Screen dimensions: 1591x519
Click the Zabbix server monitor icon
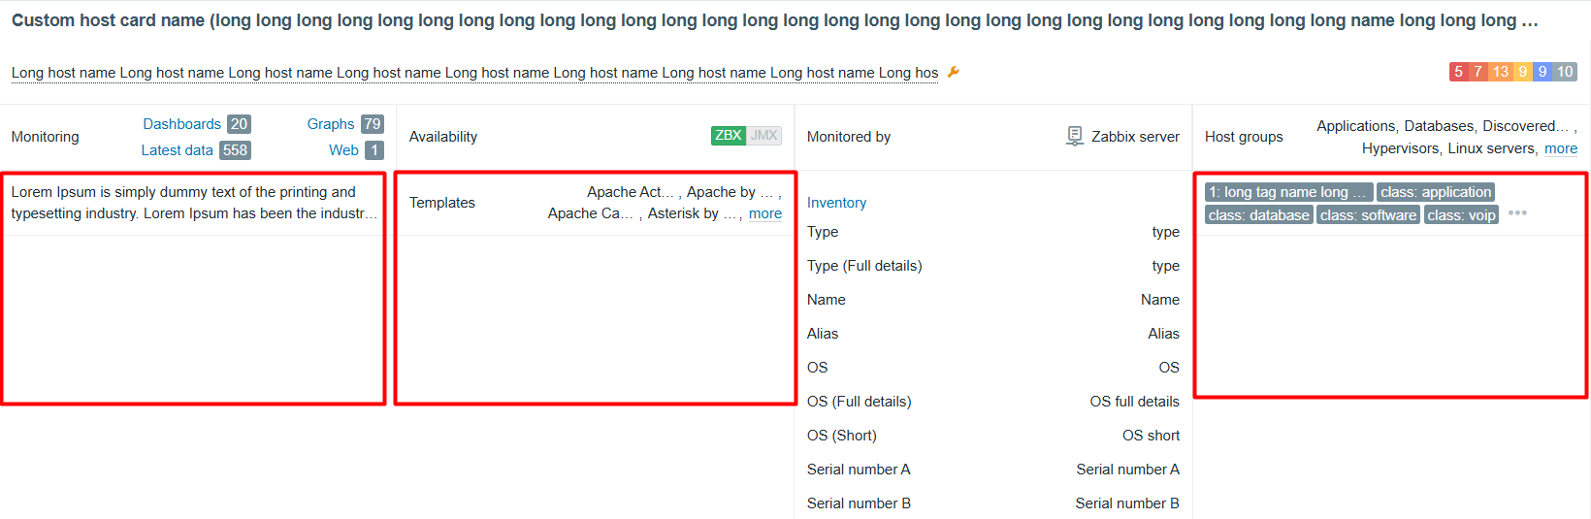click(x=1074, y=136)
